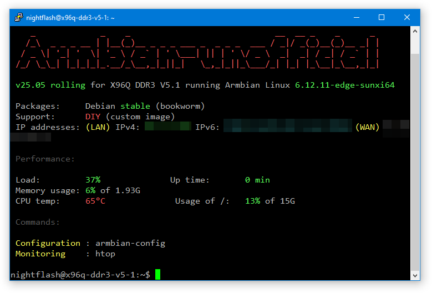Screen dimensions: 432x293
Task: Click the 'htop' command text
Action: point(105,254)
